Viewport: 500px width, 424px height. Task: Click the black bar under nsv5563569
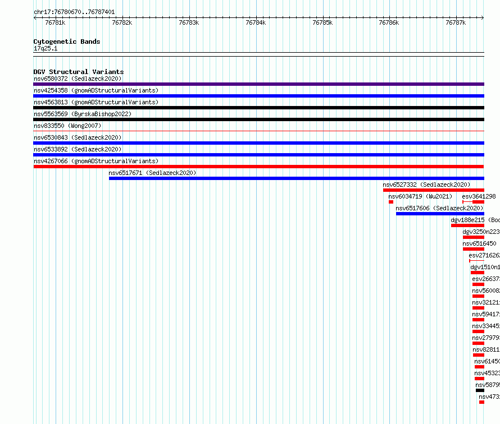[x=258, y=119]
